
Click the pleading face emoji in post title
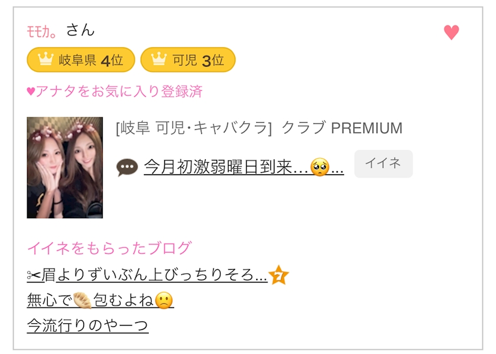pyautogui.click(x=319, y=168)
